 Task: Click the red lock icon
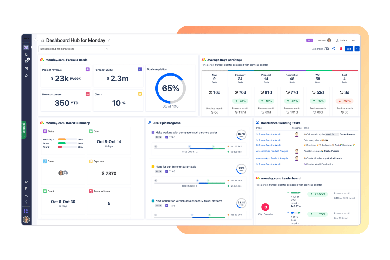[341, 48]
